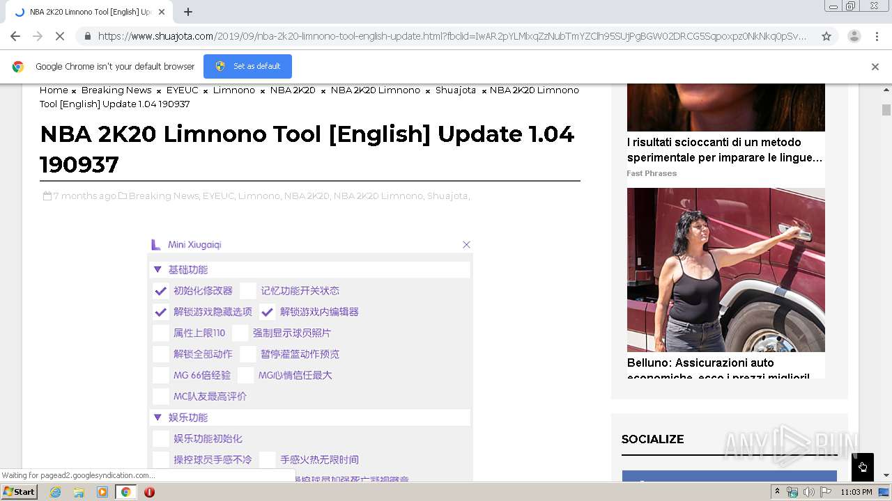Open the volume speaker tray icon
Viewport: 892px width, 501px height.
(808, 492)
